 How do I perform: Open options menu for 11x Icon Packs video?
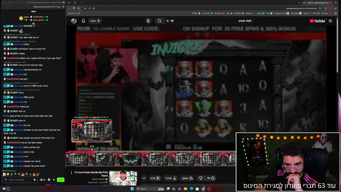[x=71, y=173]
